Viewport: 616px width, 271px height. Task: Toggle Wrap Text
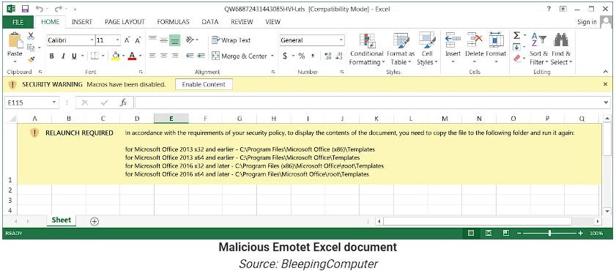[x=231, y=40]
